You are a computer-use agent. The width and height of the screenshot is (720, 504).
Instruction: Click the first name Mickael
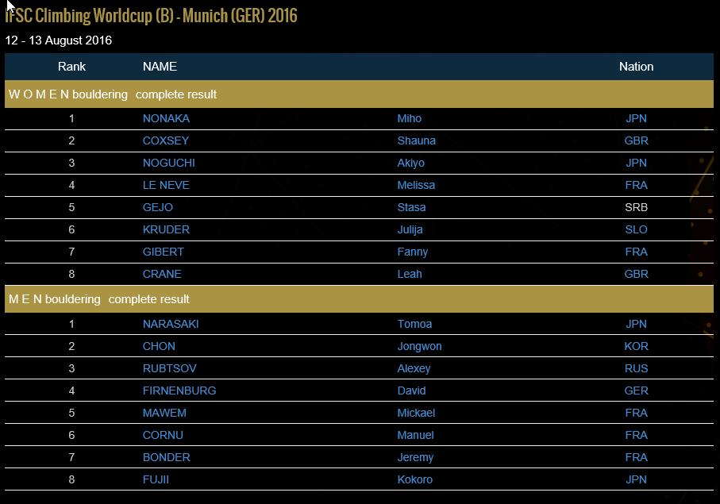(415, 413)
